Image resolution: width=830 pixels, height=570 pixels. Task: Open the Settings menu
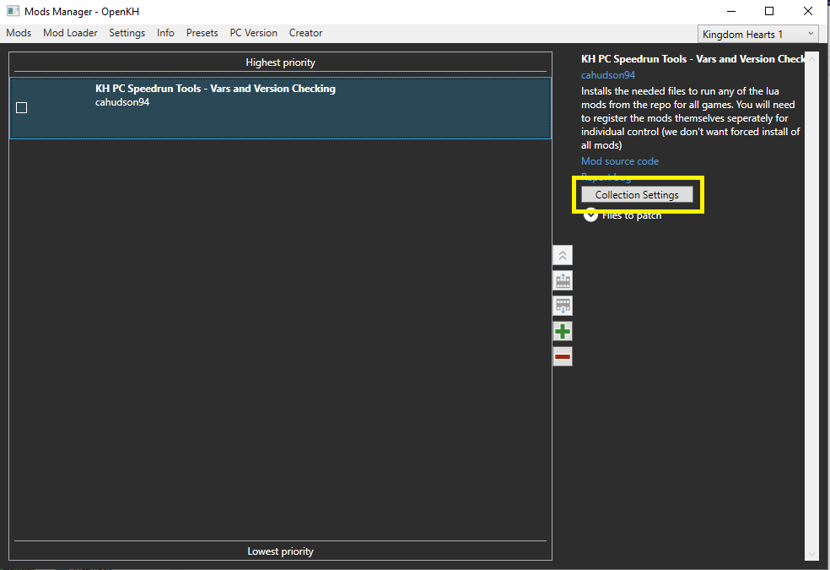(x=127, y=33)
